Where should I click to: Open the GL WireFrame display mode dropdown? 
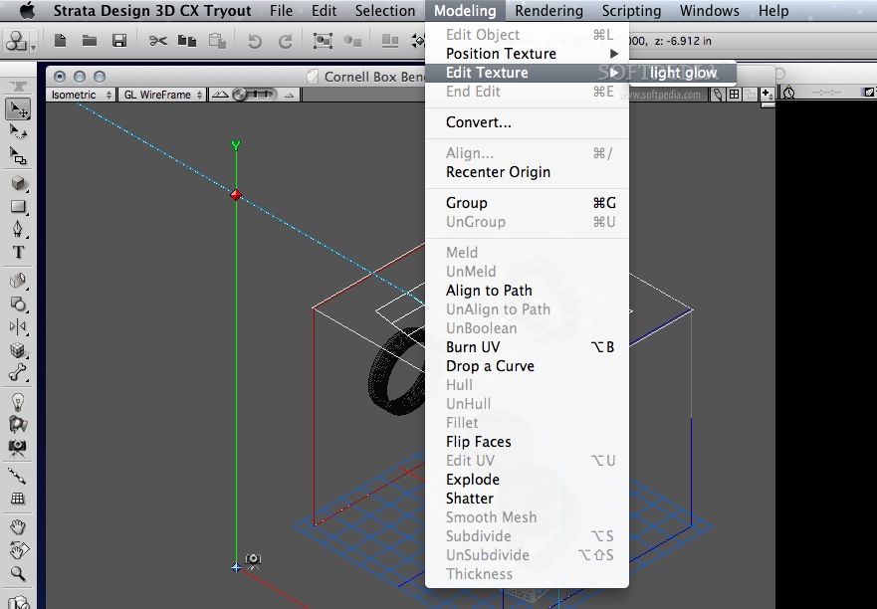click(162, 95)
